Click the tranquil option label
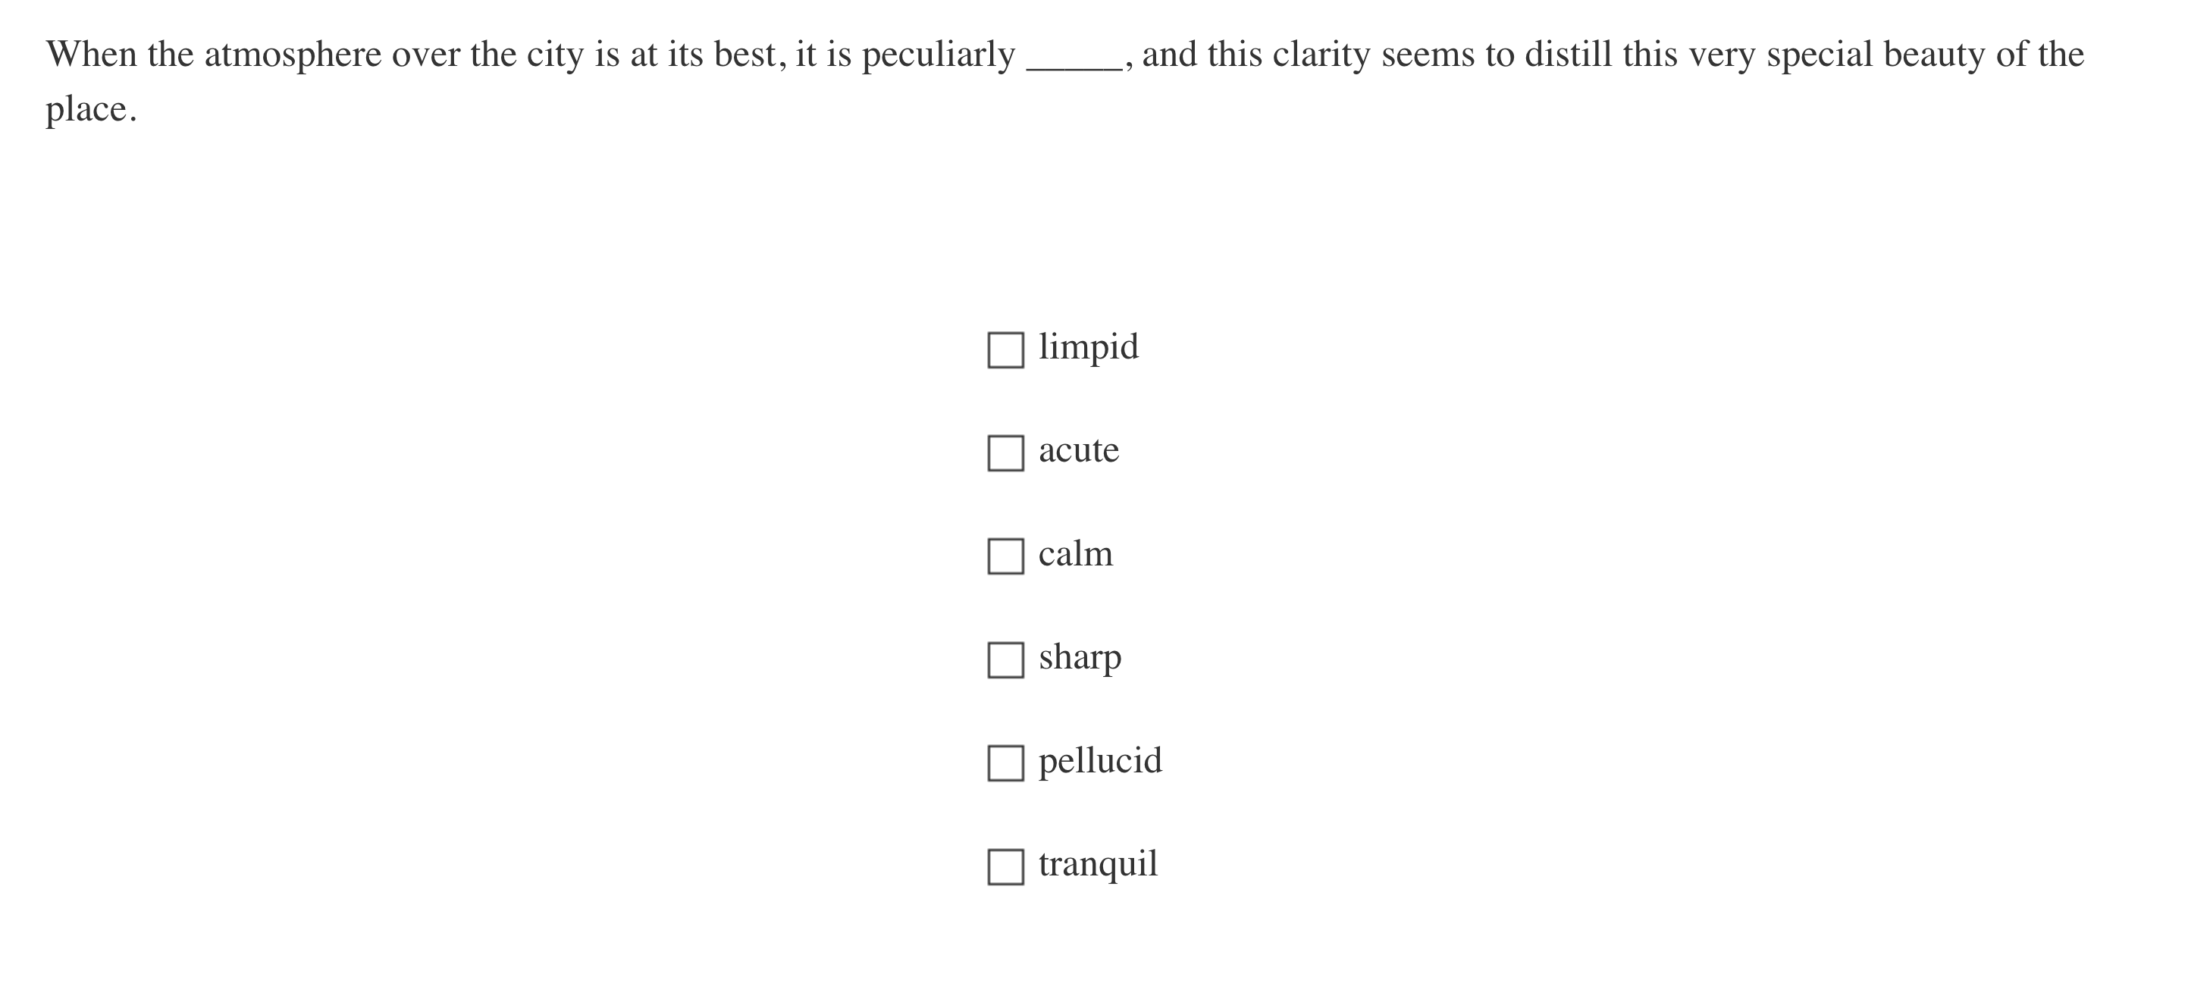 [x=1097, y=864]
